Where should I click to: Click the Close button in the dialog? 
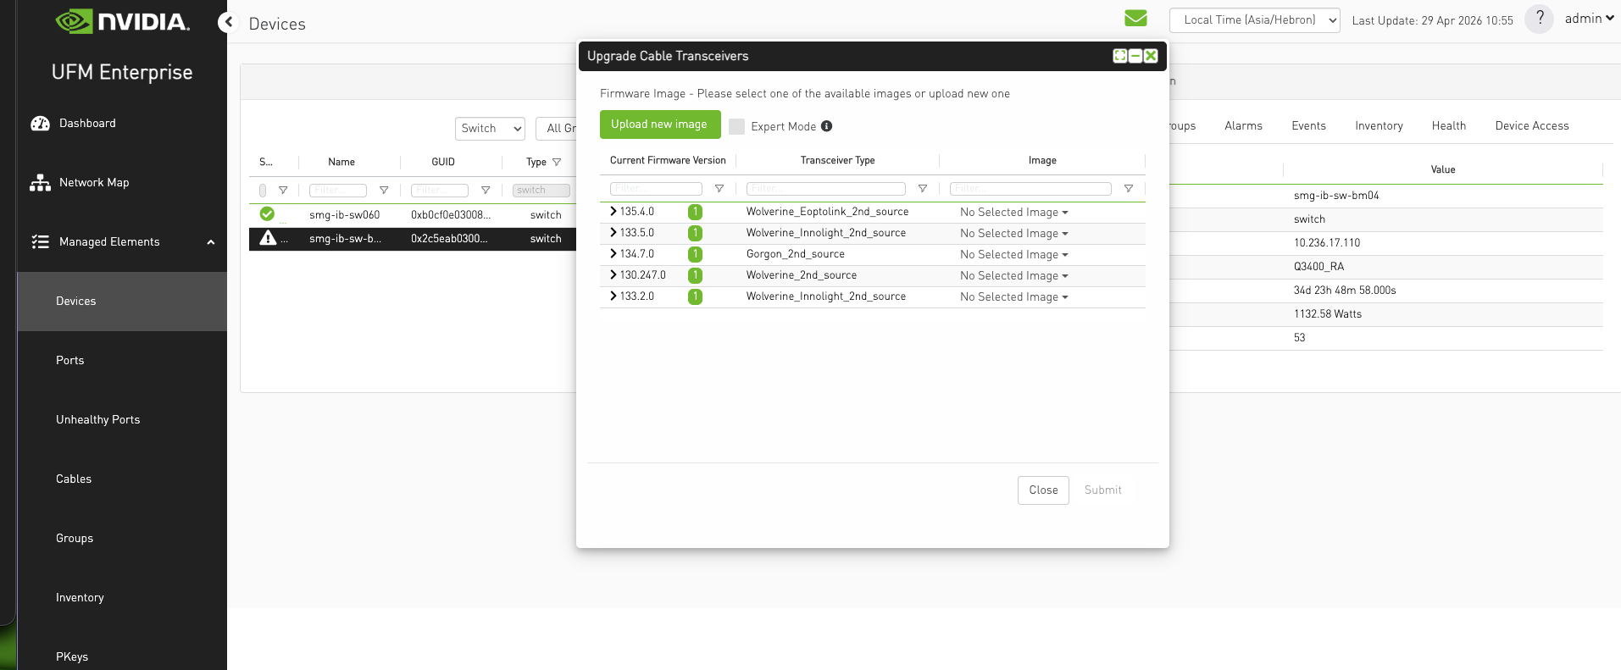[1043, 490]
